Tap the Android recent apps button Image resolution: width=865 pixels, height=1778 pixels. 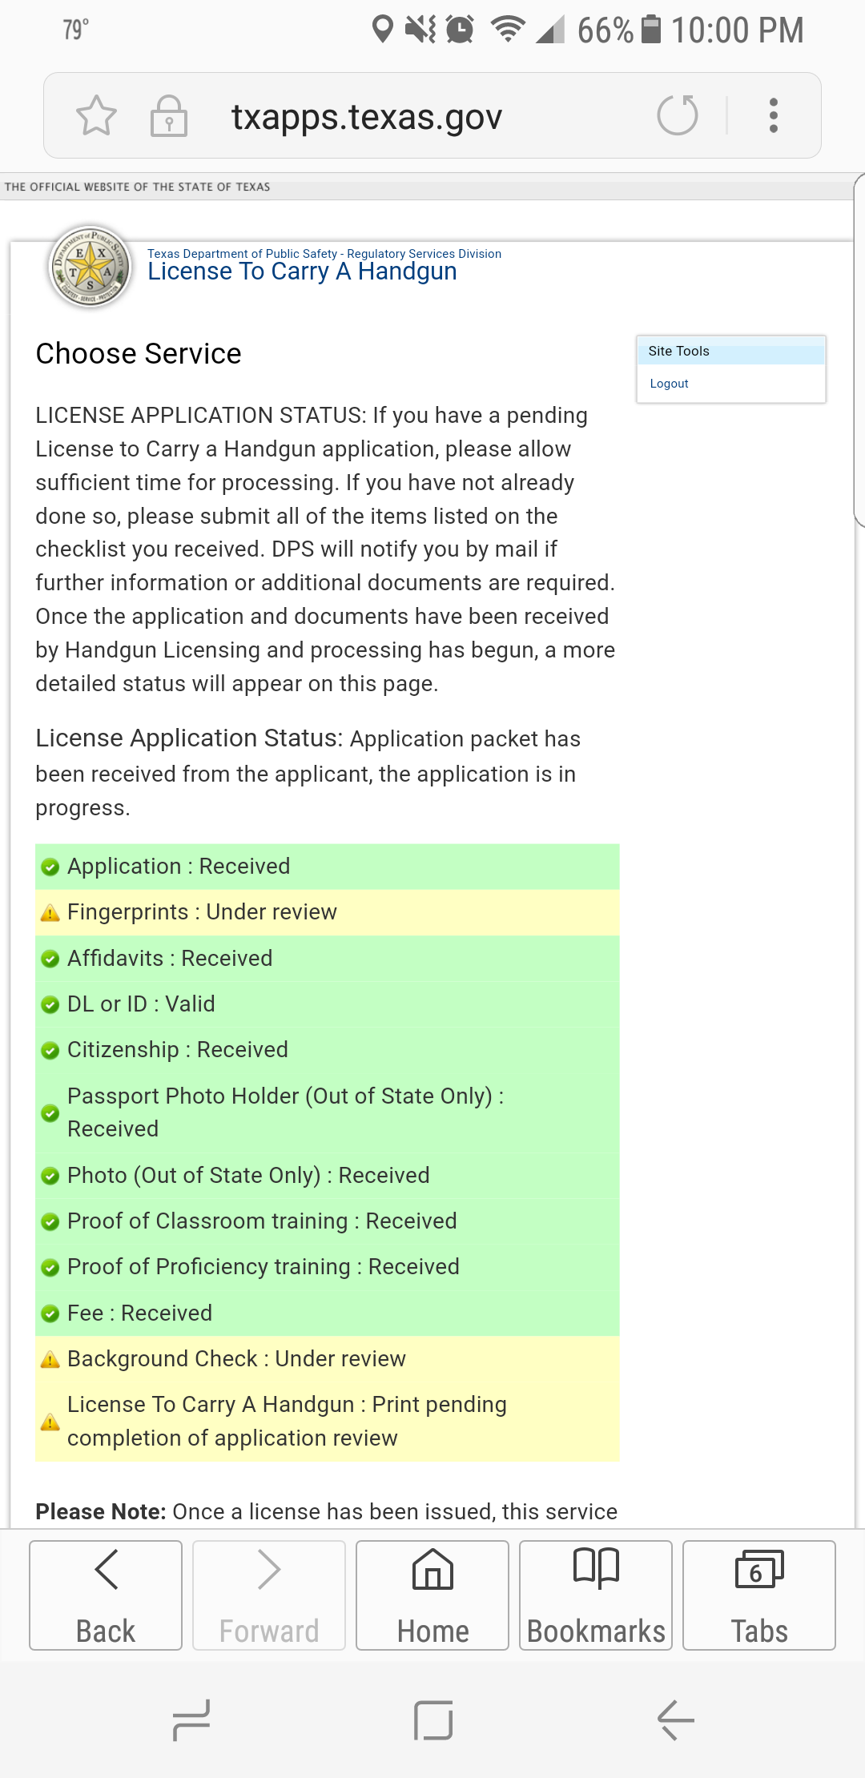[191, 1720]
